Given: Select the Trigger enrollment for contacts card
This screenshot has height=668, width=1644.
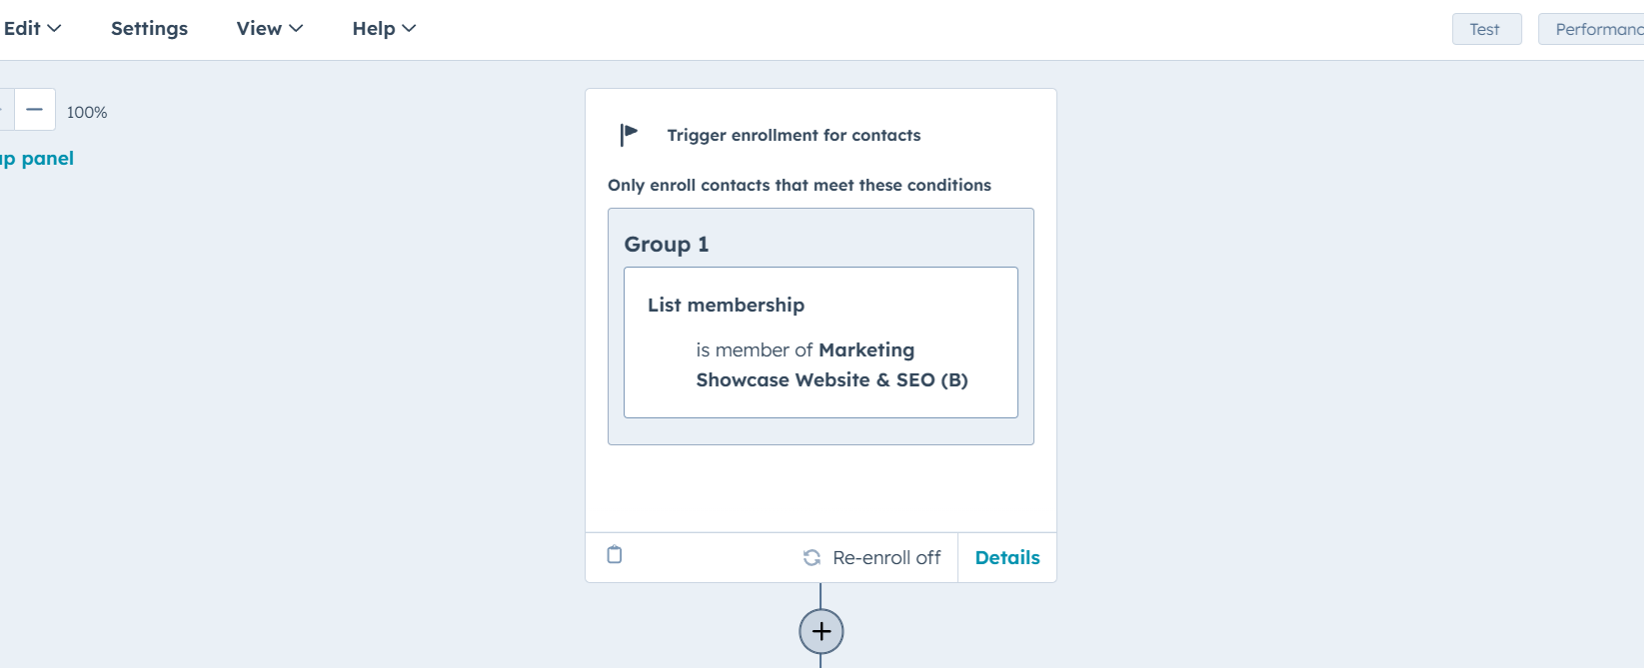Looking at the screenshot, I should pyautogui.click(x=794, y=135).
